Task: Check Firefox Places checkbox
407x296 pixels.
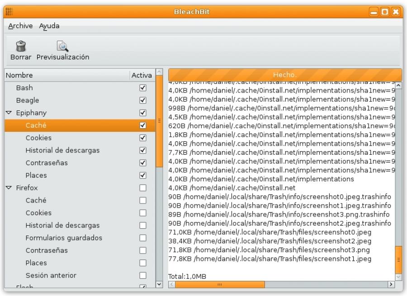Action: [143, 263]
